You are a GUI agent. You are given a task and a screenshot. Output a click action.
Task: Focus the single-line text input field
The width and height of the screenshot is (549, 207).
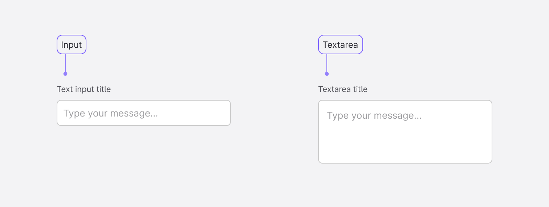click(143, 113)
